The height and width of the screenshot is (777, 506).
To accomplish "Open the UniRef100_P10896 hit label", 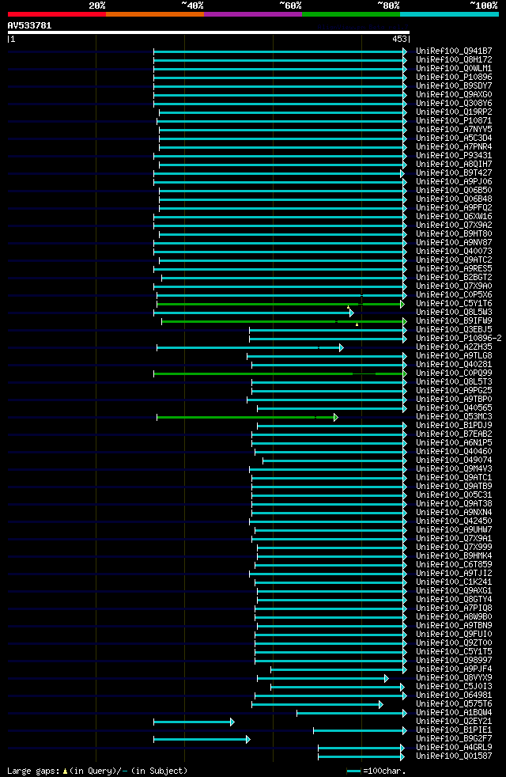I will 454,78.
